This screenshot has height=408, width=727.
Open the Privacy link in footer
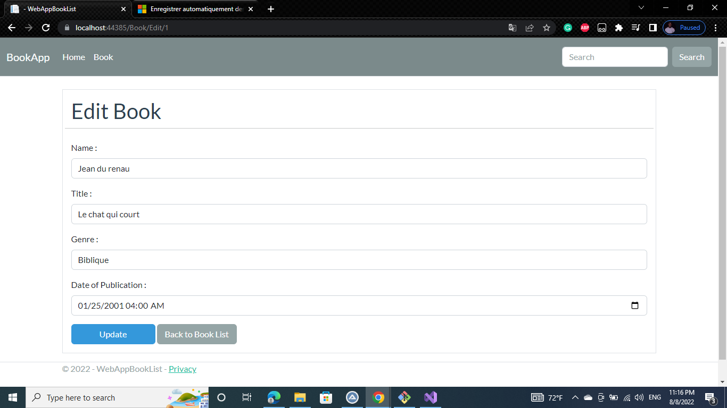pos(183,369)
